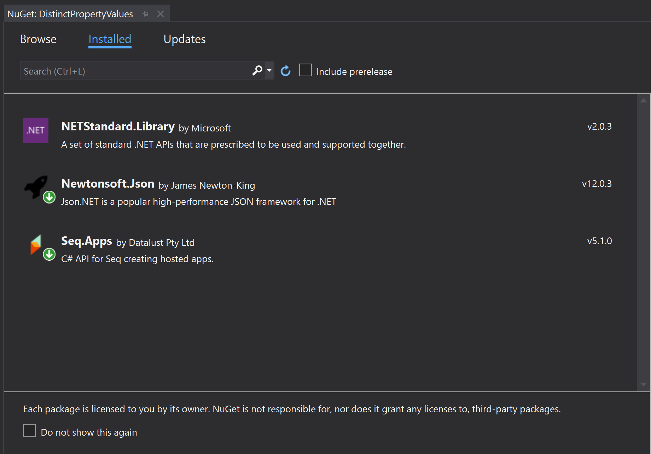Screen dimensions: 651x454
Task: Click the green update badge on Seq.Apps
Action: click(x=49, y=254)
